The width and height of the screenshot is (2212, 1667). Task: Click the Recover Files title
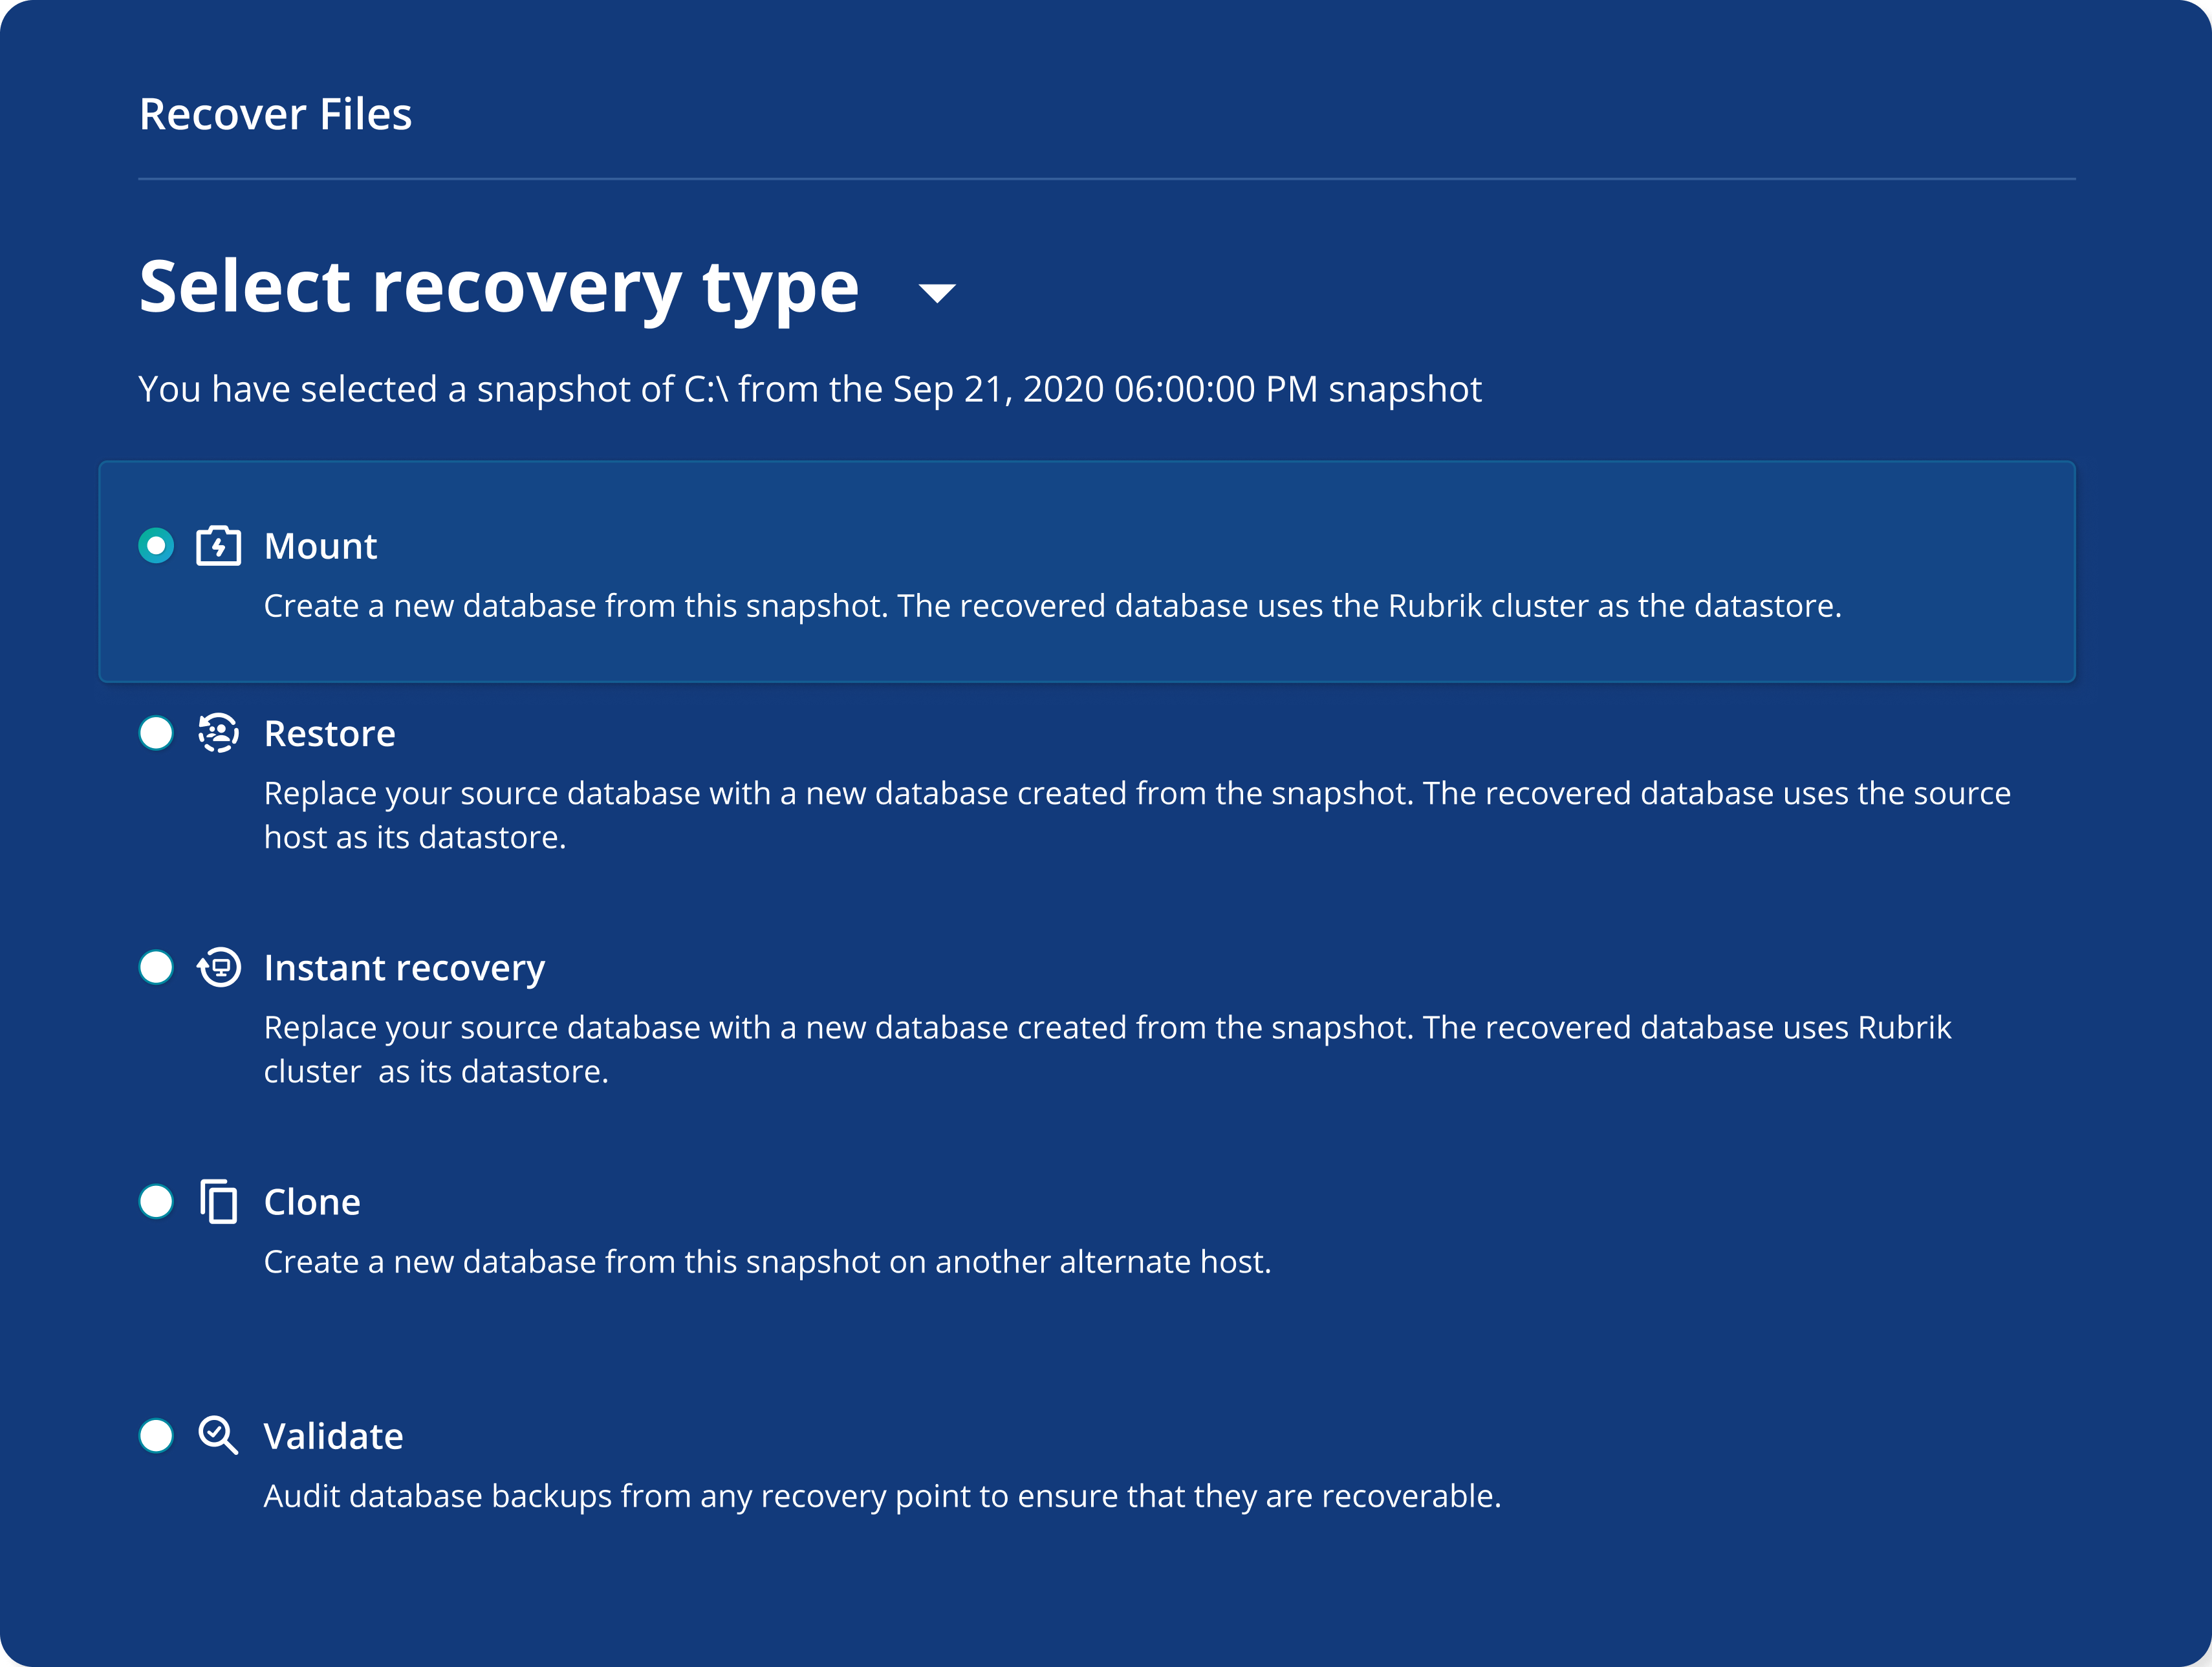point(275,114)
